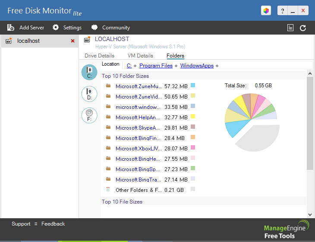Click the Other Folders file icon
This screenshot has width=315, height=242.
108,190
